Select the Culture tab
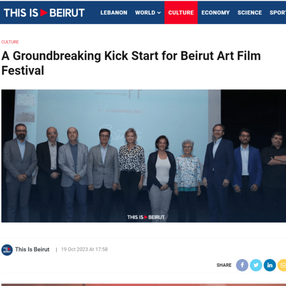This screenshot has width=286, height=286. [x=181, y=13]
